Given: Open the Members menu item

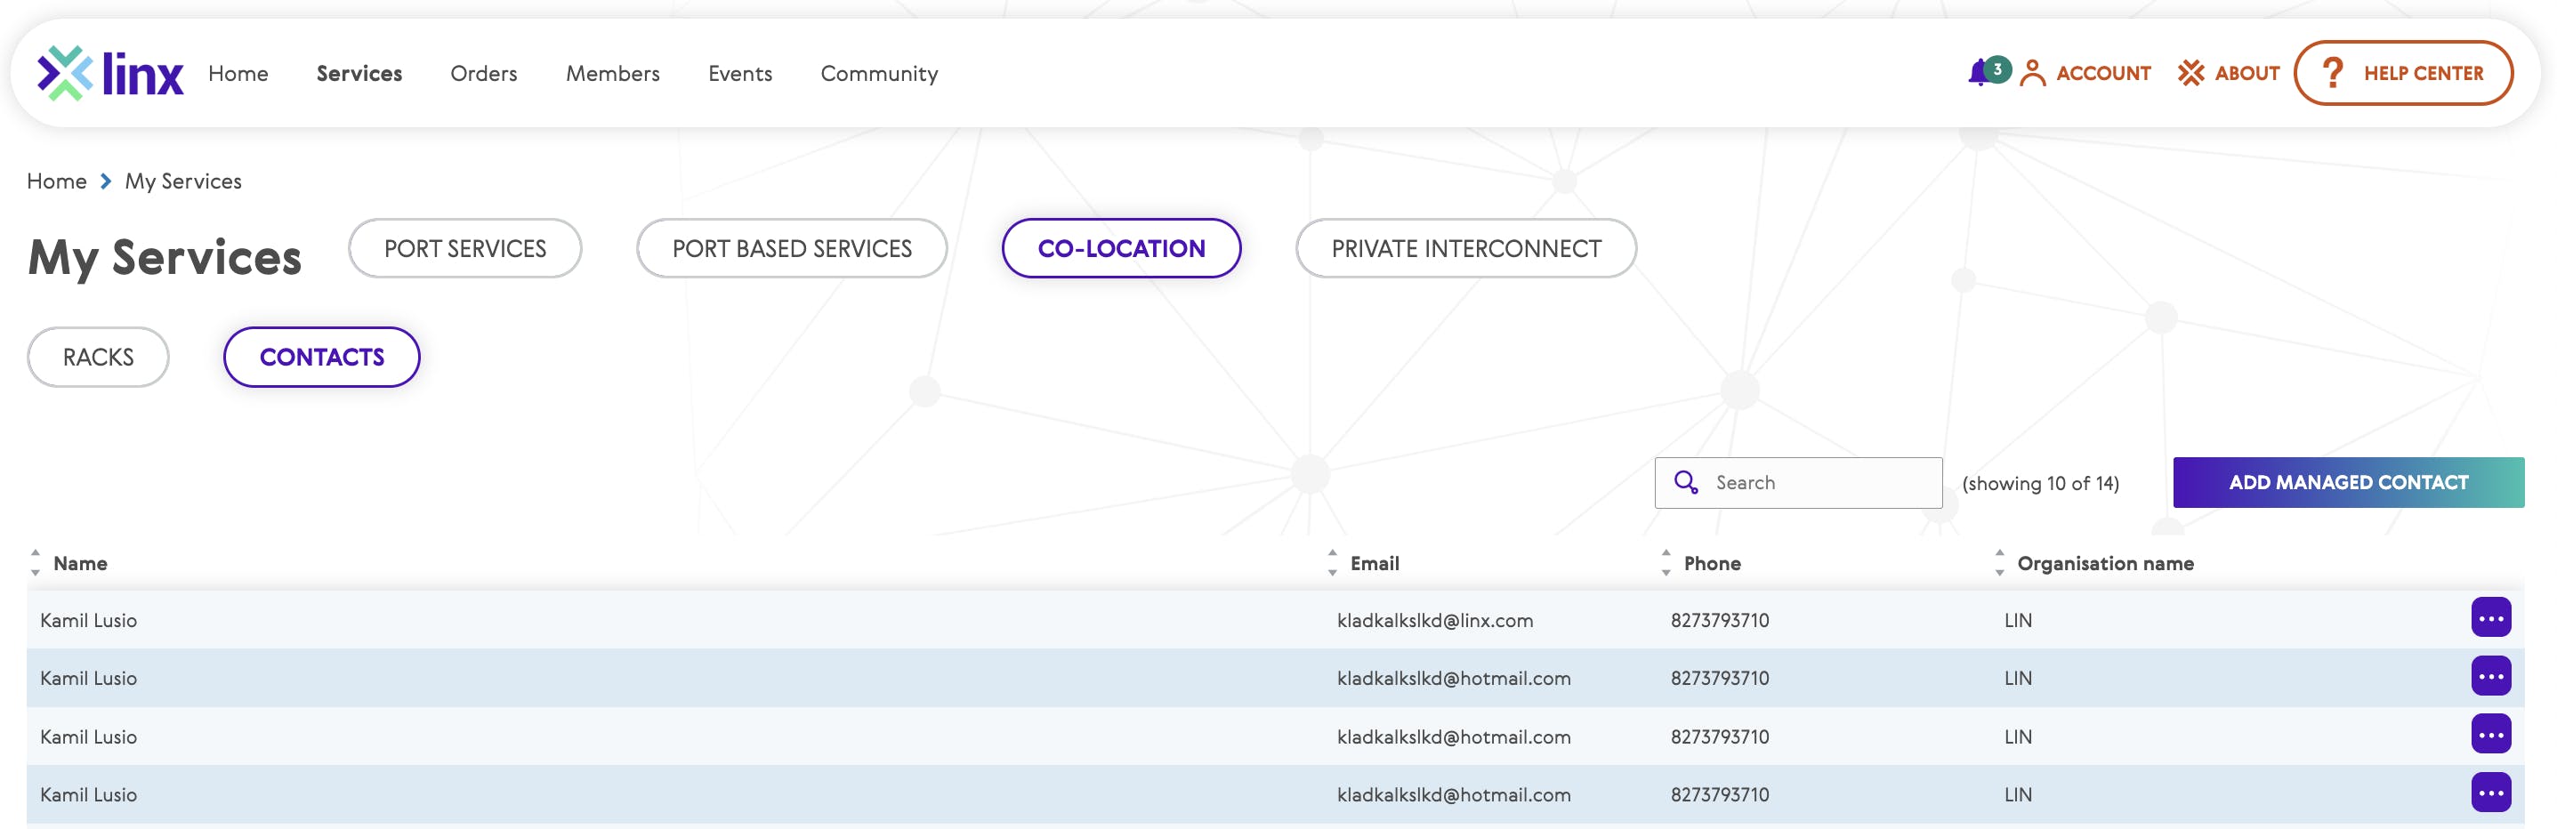Looking at the screenshot, I should pyautogui.click(x=612, y=74).
